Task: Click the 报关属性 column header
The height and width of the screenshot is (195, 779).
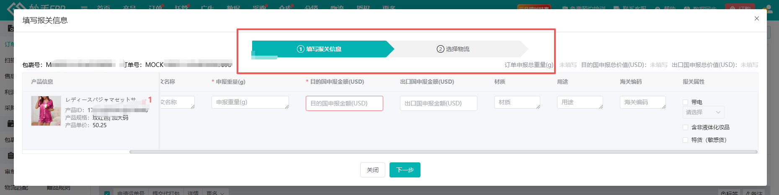Action: pyautogui.click(x=694, y=82)
